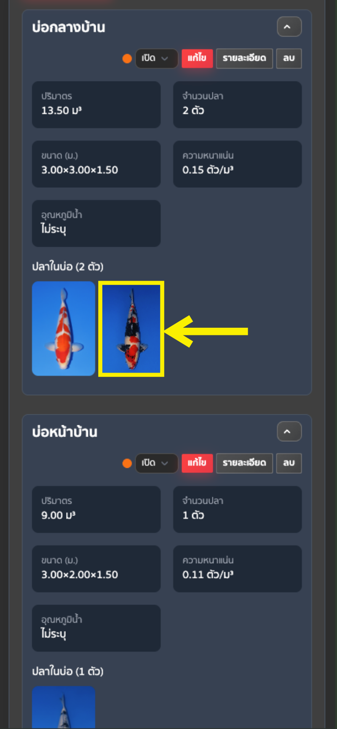This screenshot has height=729, width=337.
Task: Open the เปิด status dropdown for บ่อกลางบ้าน
Action: (x=156, y=58)
